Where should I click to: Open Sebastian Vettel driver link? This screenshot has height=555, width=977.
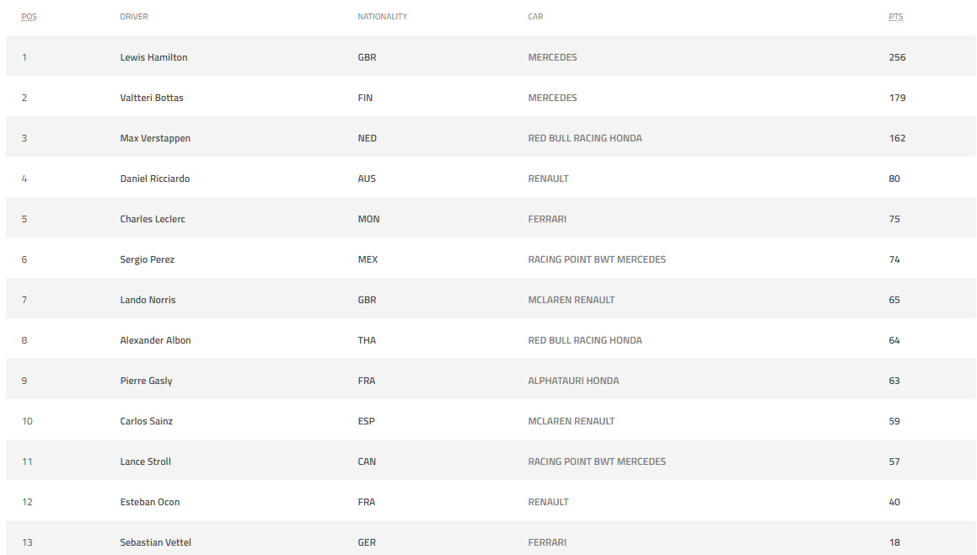(155, 542)
